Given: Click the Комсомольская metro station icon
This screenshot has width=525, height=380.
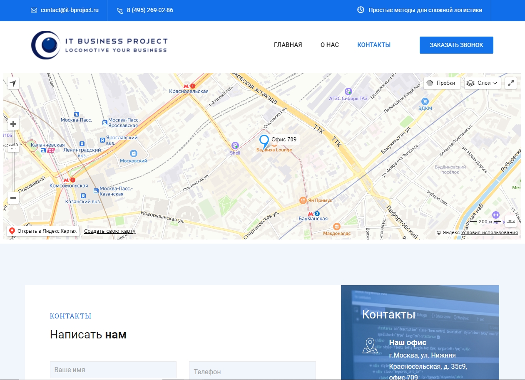Looking at the screenshot, I should [x=69, y=180].
